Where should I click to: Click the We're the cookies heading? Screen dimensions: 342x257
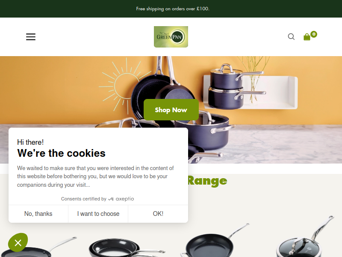pos(61,153)
